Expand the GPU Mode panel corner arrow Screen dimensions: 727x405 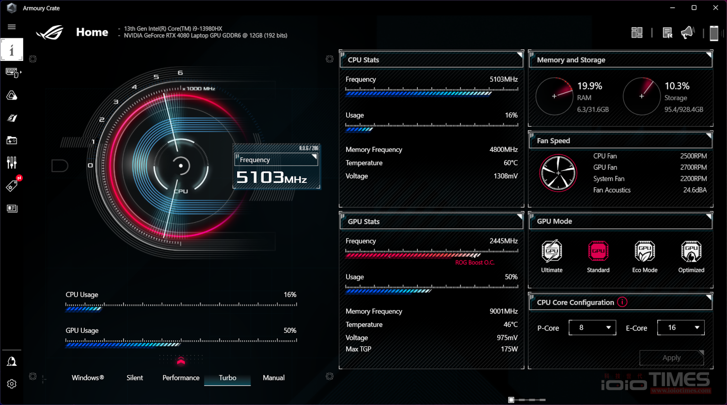pos(708,216)
